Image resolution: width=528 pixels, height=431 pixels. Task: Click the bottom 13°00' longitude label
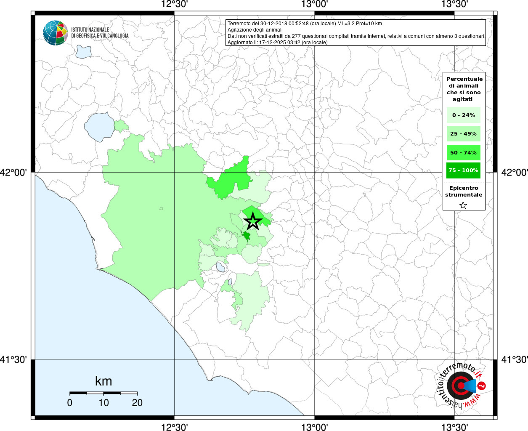coord(314,426)
